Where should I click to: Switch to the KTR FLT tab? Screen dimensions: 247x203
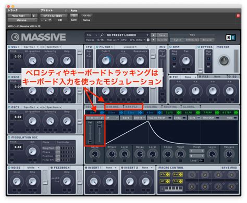click(x=133, y=107)
